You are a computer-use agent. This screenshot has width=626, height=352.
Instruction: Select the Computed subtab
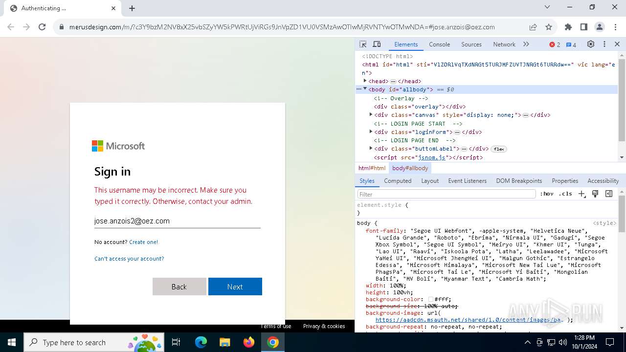click(x=398, y=181)
